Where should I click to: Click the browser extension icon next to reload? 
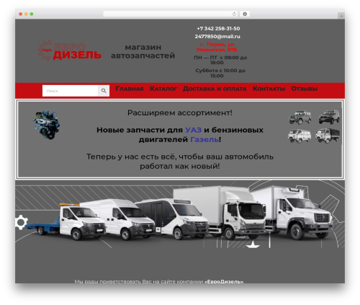245,14
